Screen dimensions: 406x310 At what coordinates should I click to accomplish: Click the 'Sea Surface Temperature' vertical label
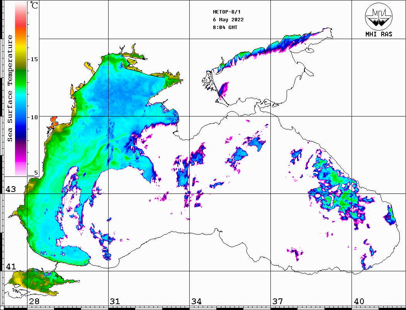(10, 89)
